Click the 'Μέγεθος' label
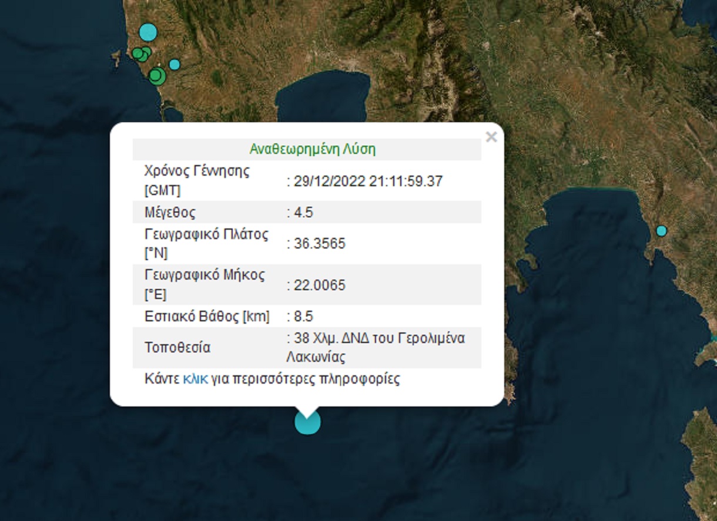717x521 pixels. coord(170,213)
